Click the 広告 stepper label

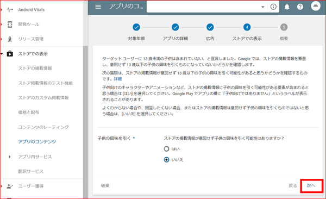[x=210, y=39]
